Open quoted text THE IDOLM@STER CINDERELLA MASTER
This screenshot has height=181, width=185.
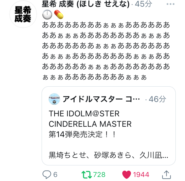pos(90,119)
